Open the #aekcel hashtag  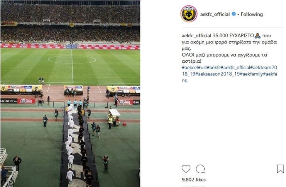190,67
